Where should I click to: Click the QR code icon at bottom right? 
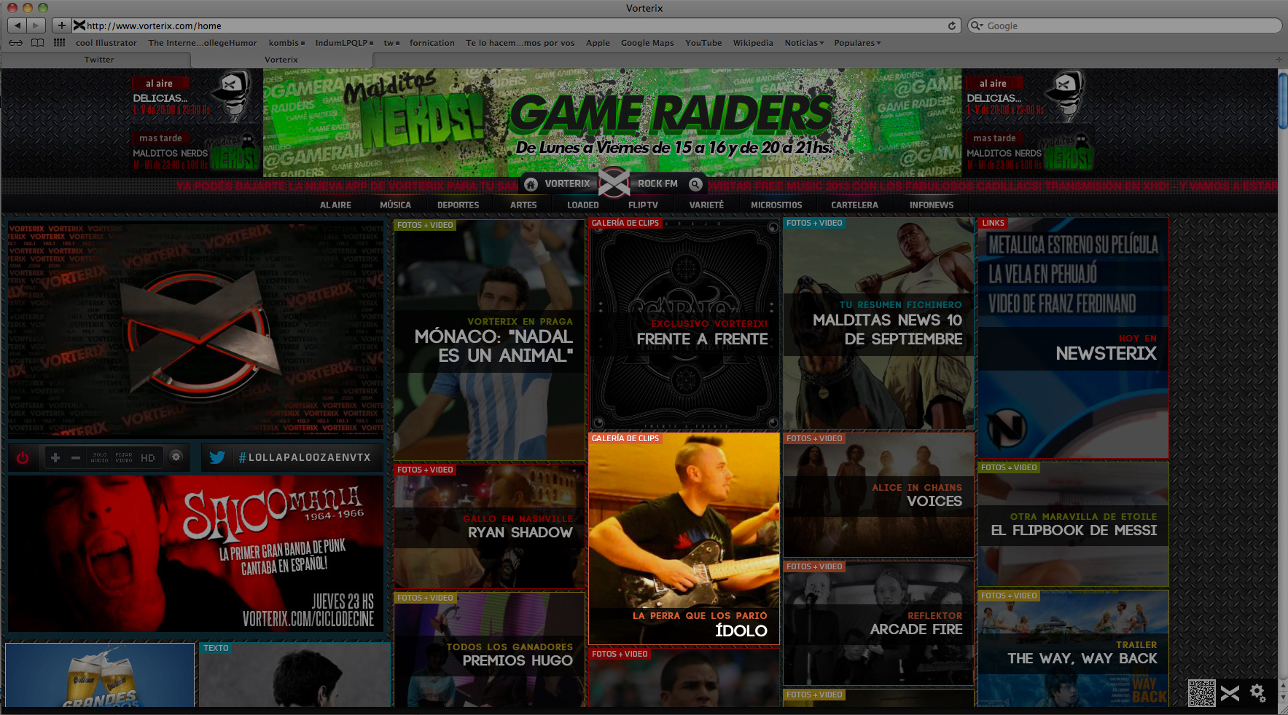pos(1201,693)
